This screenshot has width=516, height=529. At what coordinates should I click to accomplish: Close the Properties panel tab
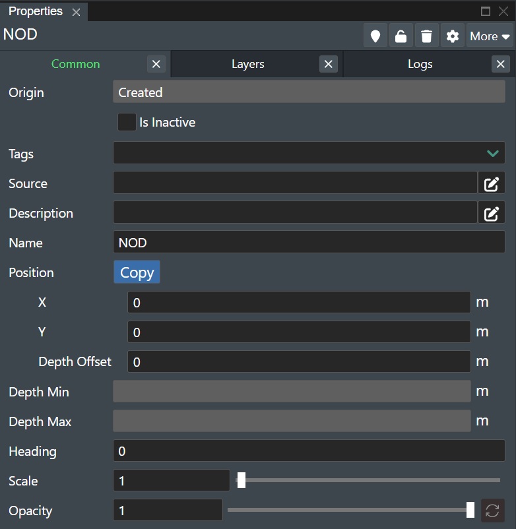[77, 13]
